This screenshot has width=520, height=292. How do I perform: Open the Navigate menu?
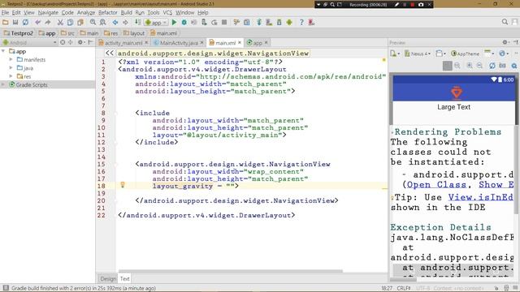click(48, 13)
